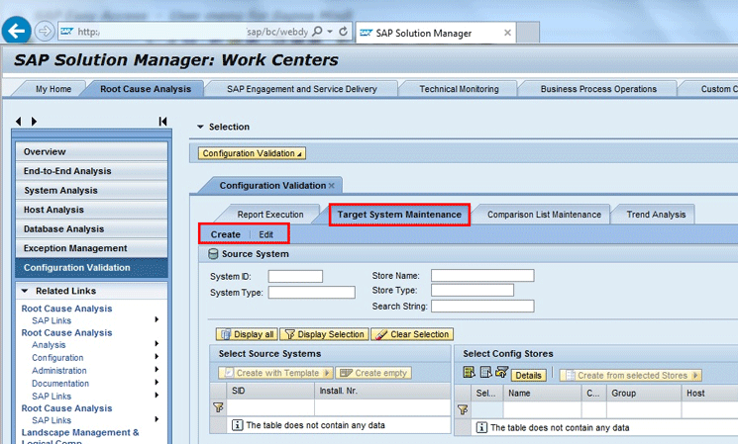Expand the Analysis submenu arrow

point(157,343)
